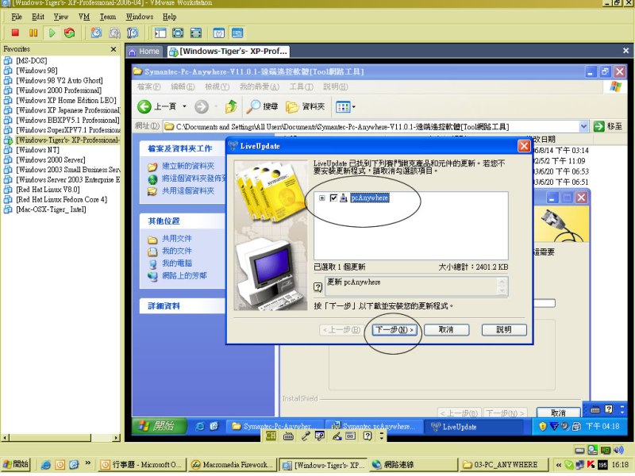Click the Explorer Search magnifier button

point(263,107)
